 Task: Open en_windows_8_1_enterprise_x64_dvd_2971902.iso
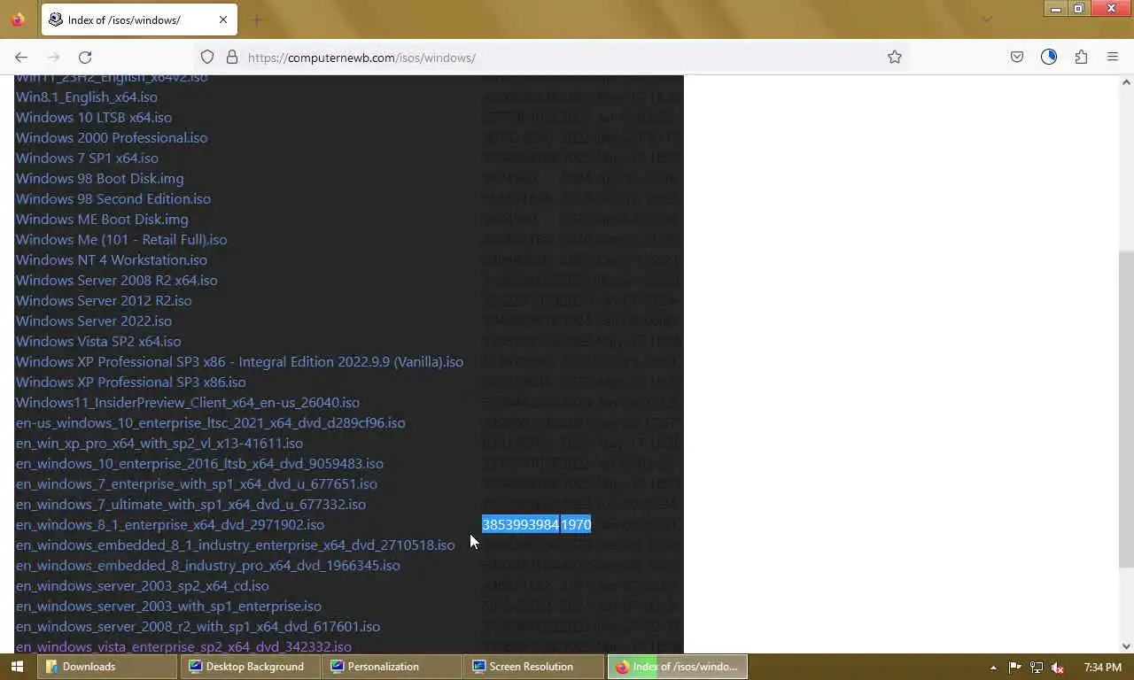tap(170, 524)
